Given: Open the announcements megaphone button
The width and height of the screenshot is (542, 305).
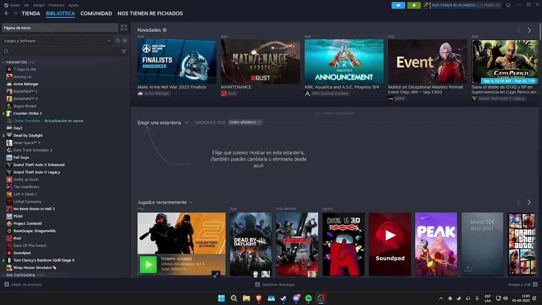Looking at the screenshot, I should tap(398, 5).
